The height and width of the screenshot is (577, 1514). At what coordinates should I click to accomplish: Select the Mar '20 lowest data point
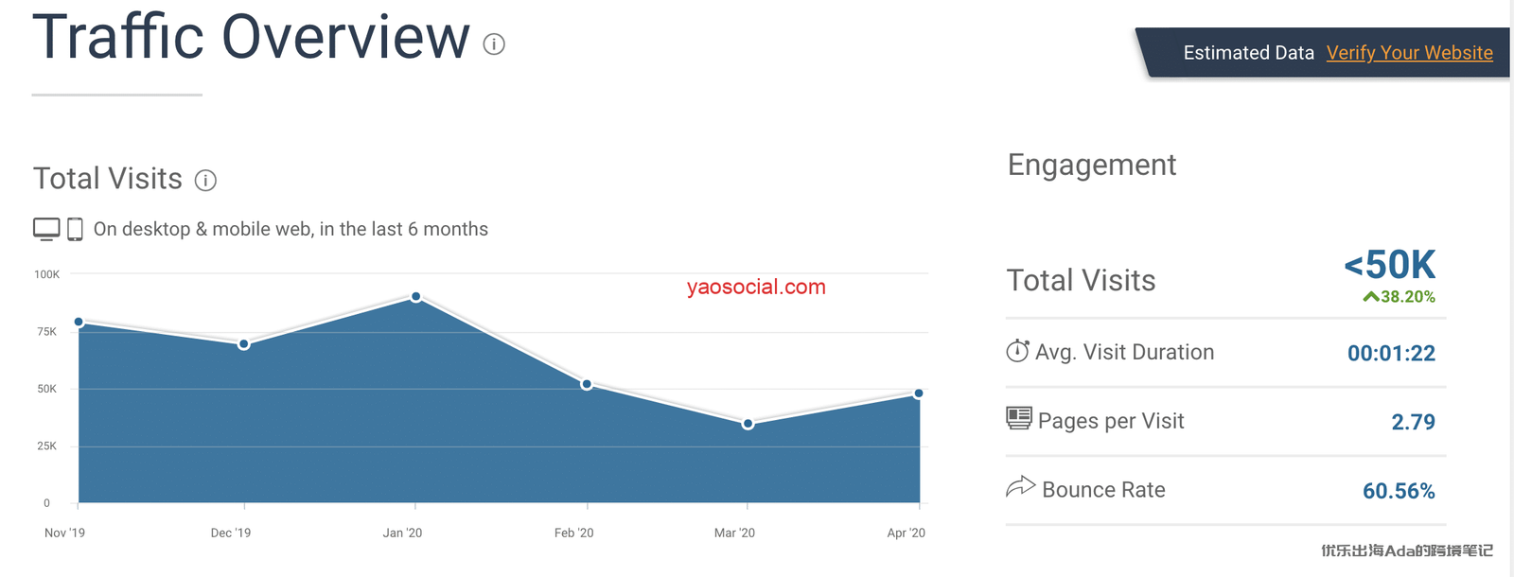click(x=748, y=424)
